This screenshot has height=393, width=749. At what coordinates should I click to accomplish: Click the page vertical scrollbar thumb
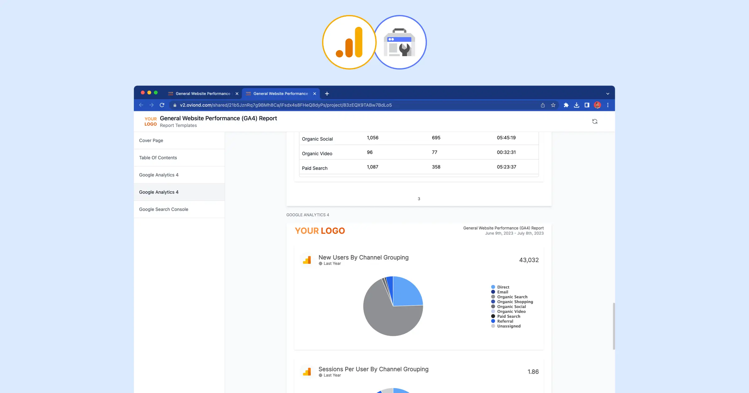614,326
